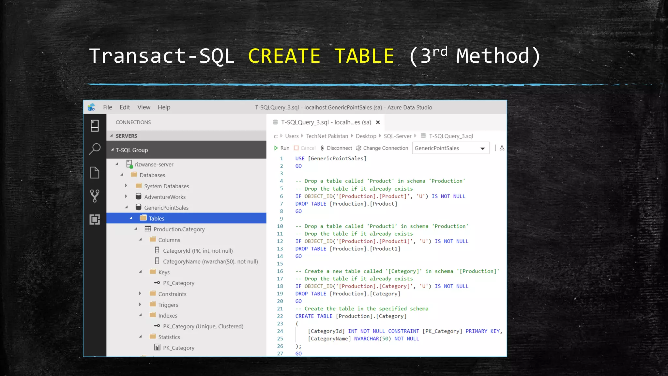This screenshot has width=668, height=376.
Task: Click the Disconnect button label
Action: [x=340, y=148]
